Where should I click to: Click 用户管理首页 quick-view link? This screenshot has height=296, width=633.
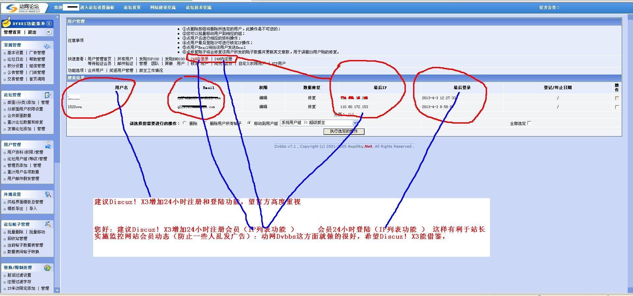pyautogui.click(x=99, y=59)
